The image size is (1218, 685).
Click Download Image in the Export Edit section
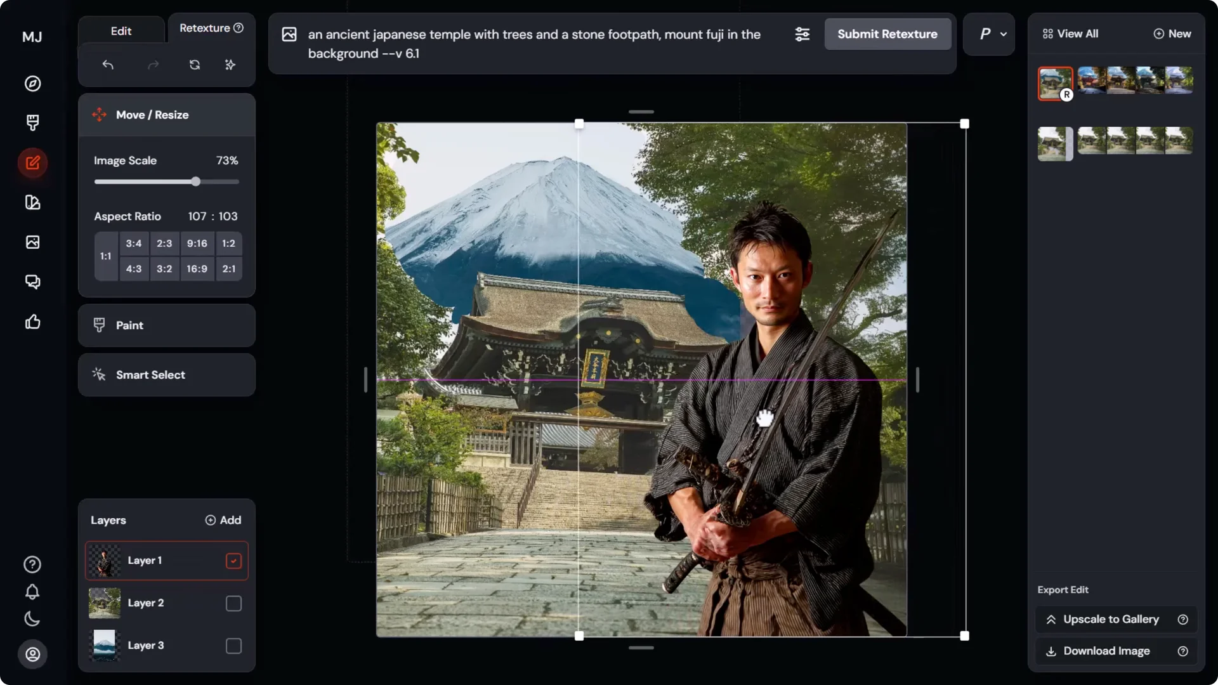(x=1106, y=651)
